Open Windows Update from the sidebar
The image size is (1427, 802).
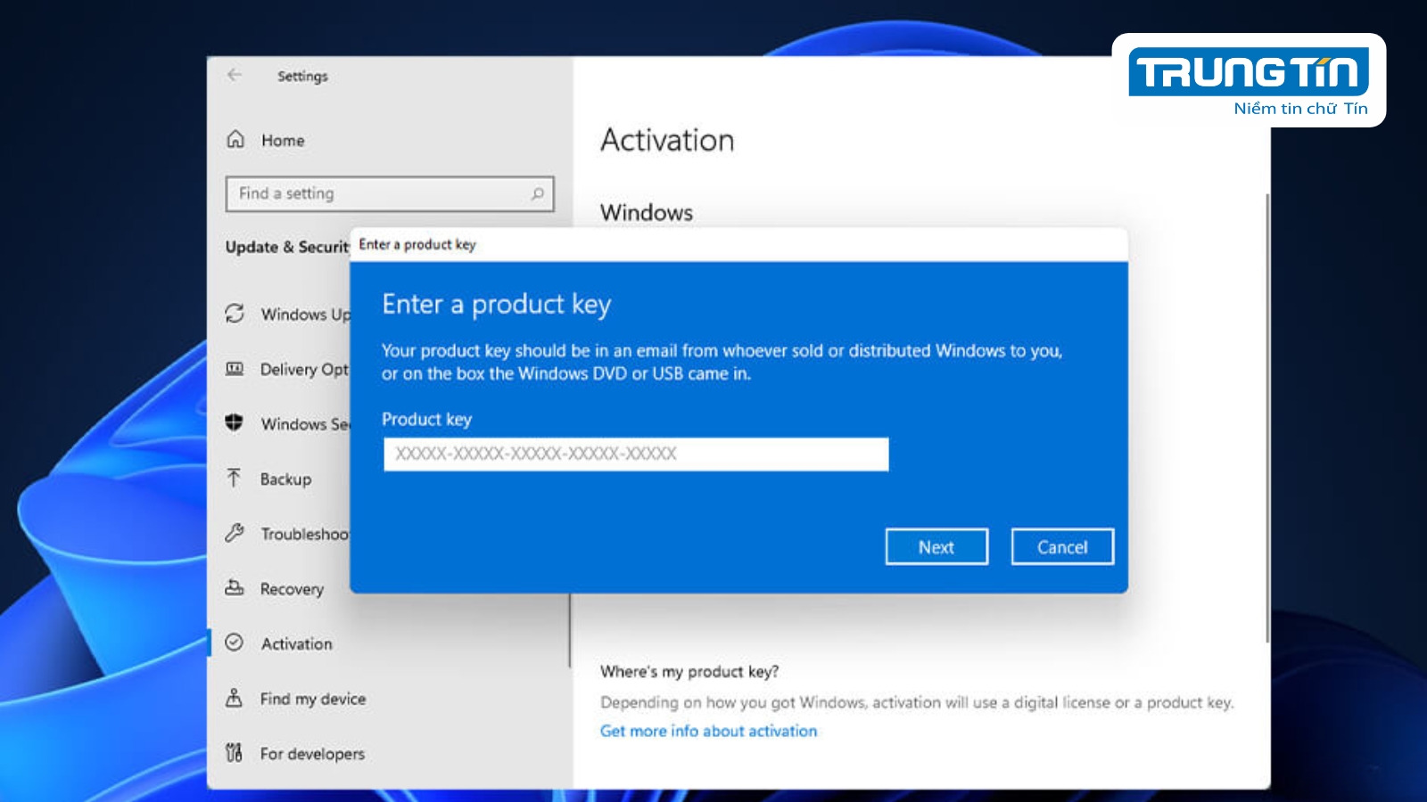(235, 315)
